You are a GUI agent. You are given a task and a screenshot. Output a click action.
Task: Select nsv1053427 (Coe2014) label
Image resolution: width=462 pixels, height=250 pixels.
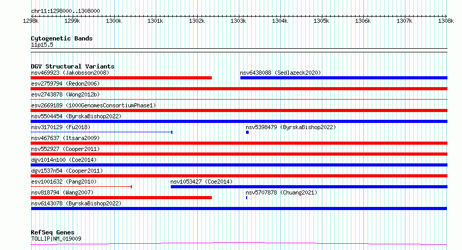coord(201,182)
